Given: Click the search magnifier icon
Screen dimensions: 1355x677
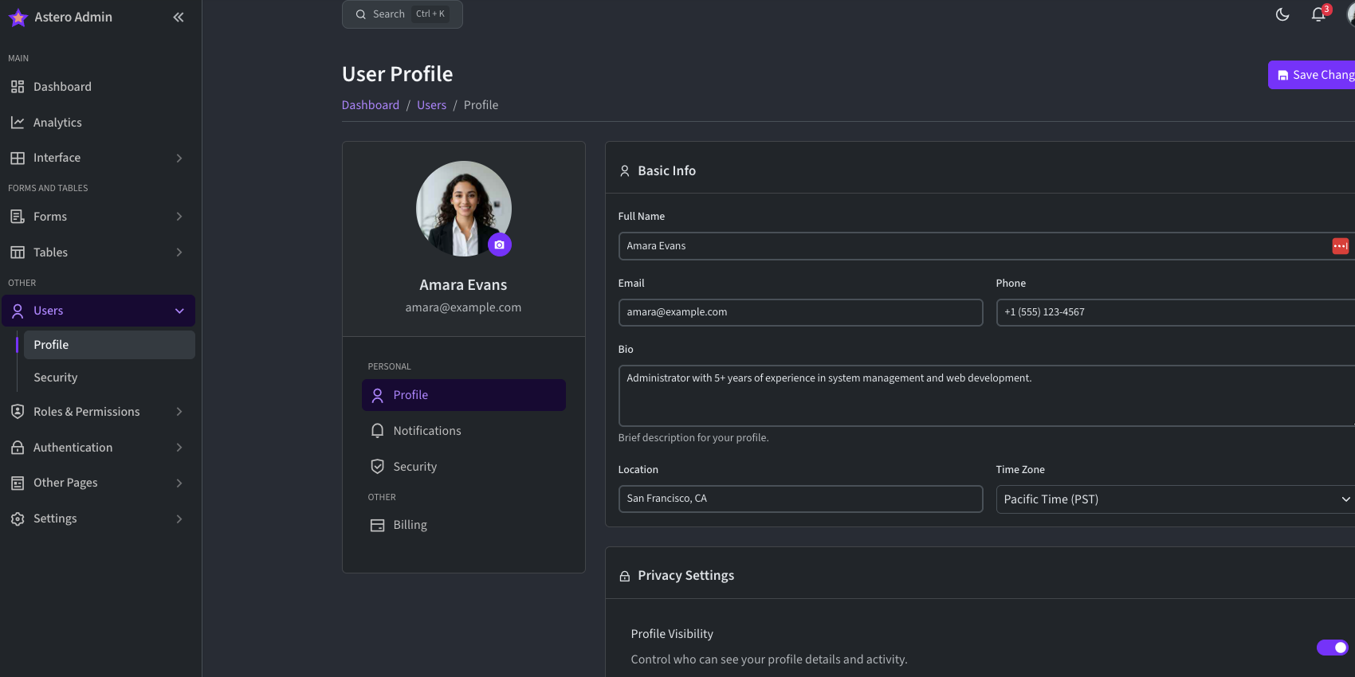Looking at the screenshot, I should point(361,14).
